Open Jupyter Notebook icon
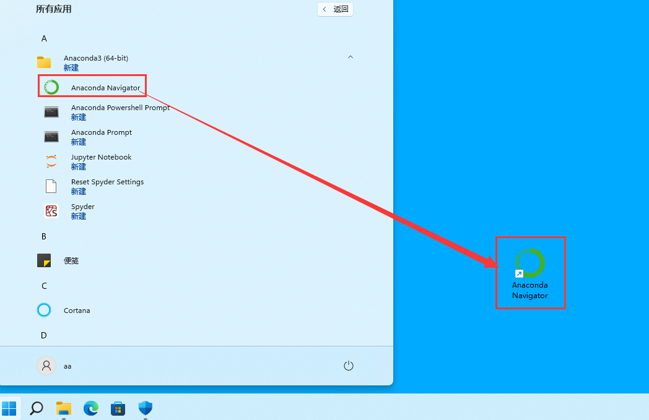649x420 pixels. click(x=51, y=161)
